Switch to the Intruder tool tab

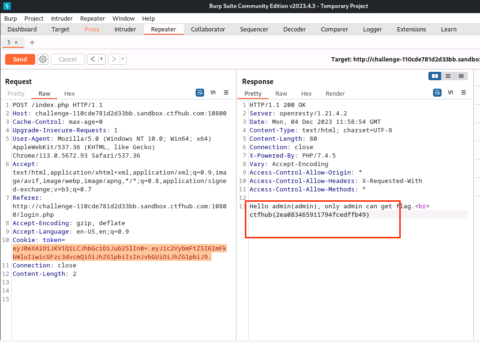(125, 30)
